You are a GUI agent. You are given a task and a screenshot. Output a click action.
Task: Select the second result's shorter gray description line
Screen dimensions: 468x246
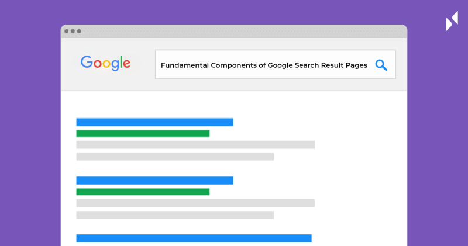coord(175,215)
